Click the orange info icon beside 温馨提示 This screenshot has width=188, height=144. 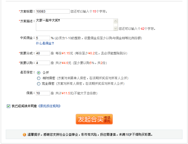24,135
